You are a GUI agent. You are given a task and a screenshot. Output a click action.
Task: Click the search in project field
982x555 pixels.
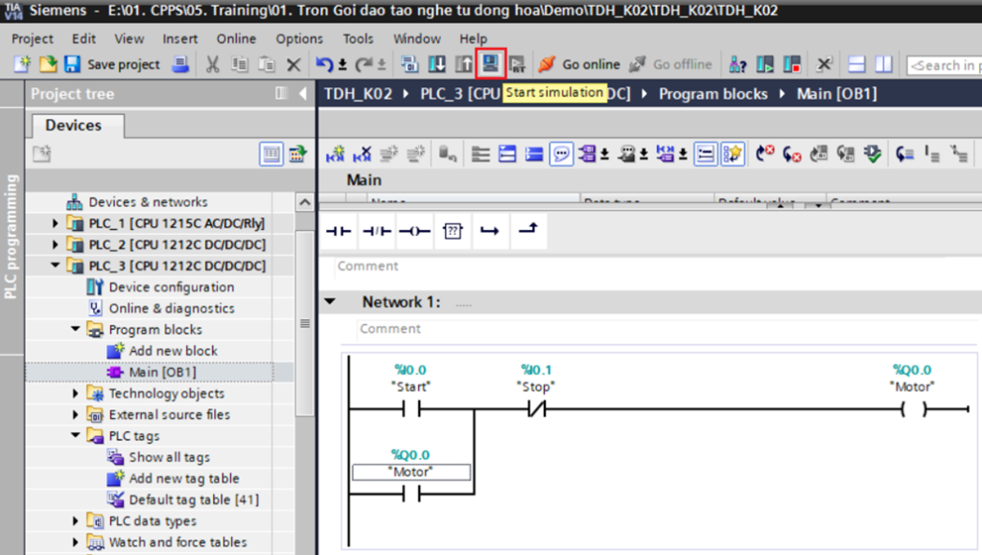coord(945,65)
